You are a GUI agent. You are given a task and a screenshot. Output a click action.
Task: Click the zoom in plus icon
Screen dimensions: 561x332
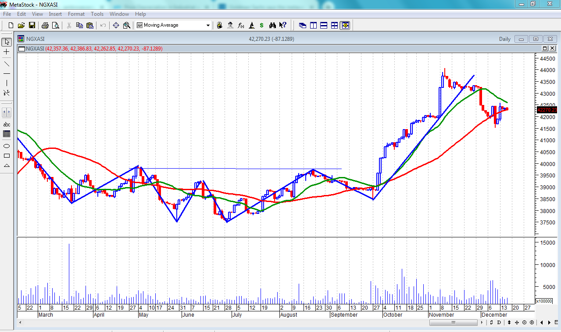coord(532,322)
